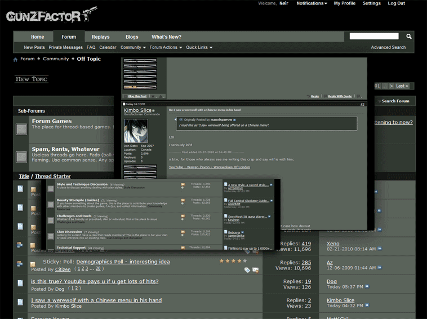Click Reply With Quote in the post preview

(x=340, y=96)
